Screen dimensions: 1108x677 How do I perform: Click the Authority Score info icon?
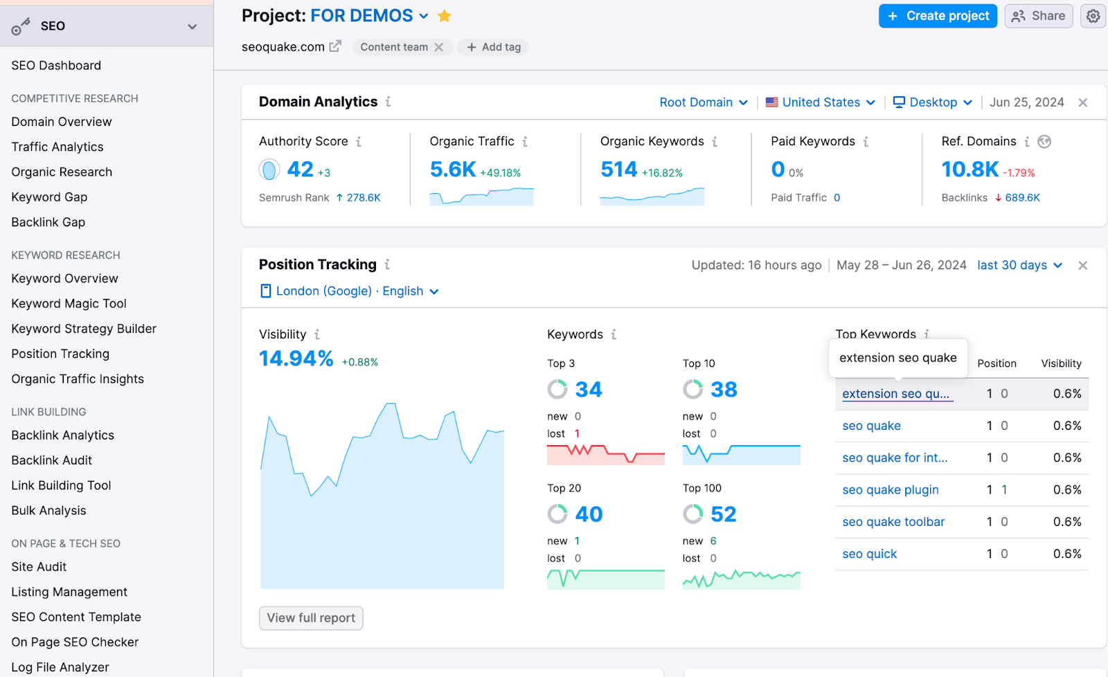(359, 141)
